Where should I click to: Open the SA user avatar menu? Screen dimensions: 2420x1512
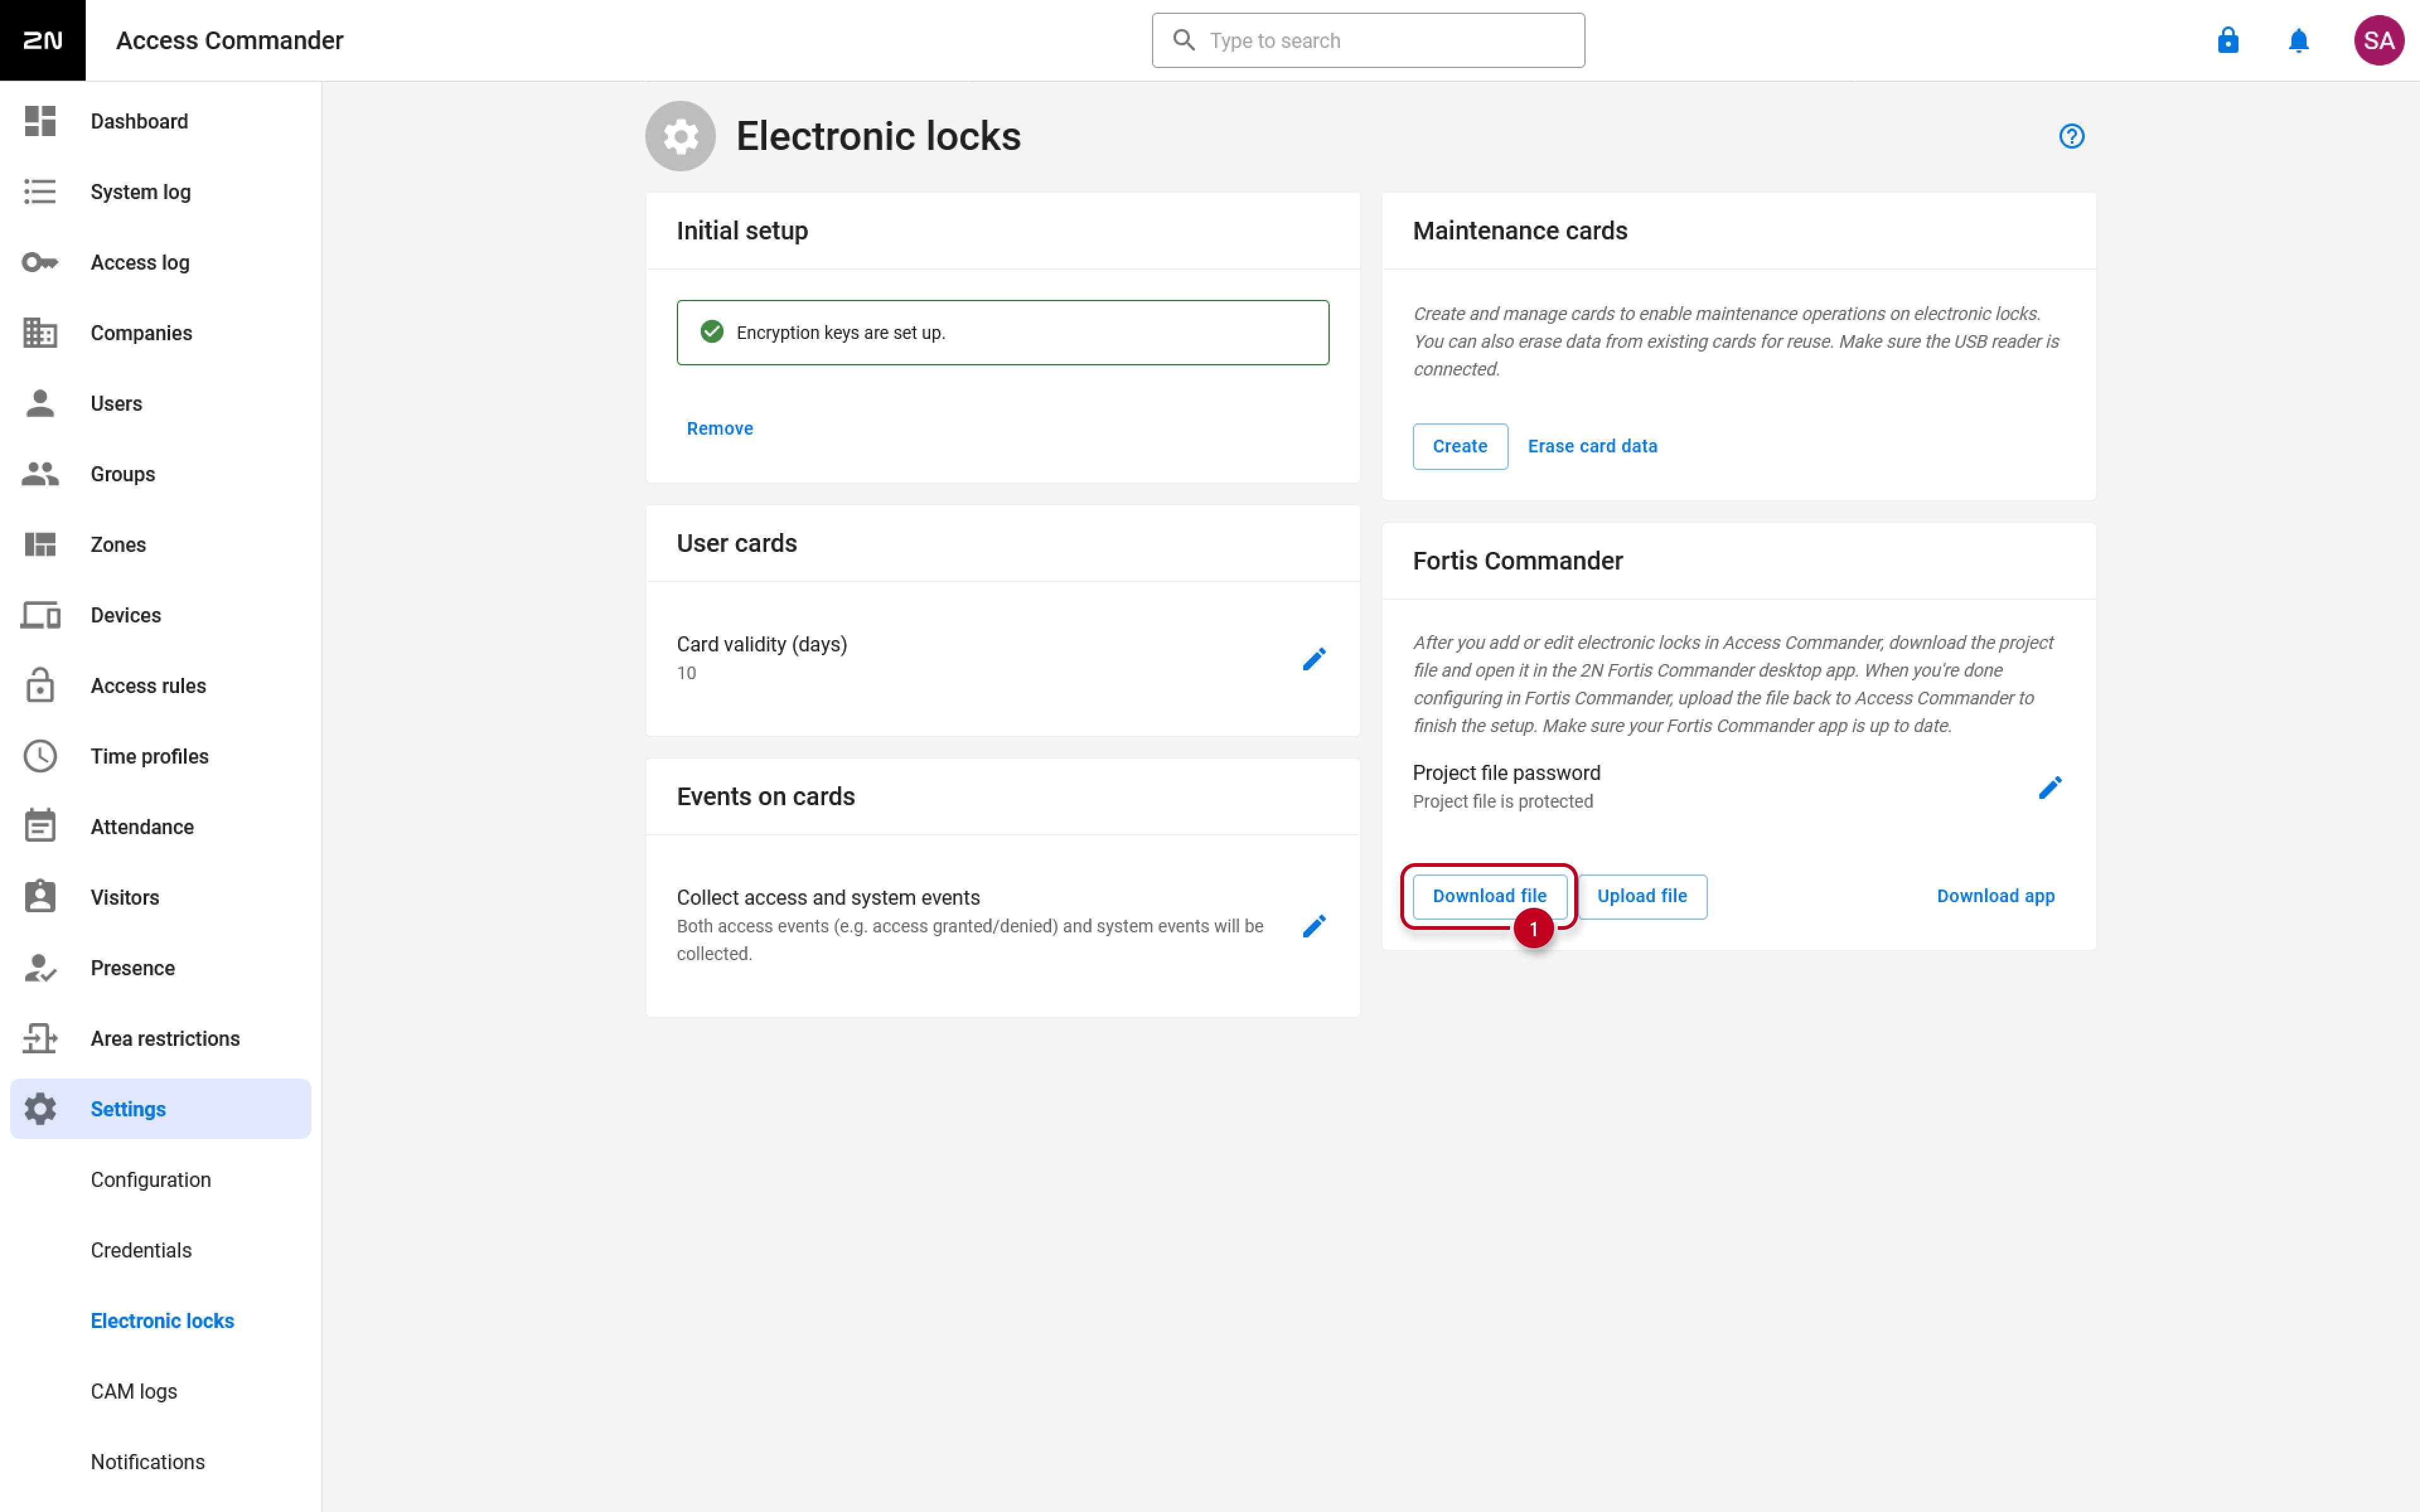pyautogui.click(x=2378, y=40)
